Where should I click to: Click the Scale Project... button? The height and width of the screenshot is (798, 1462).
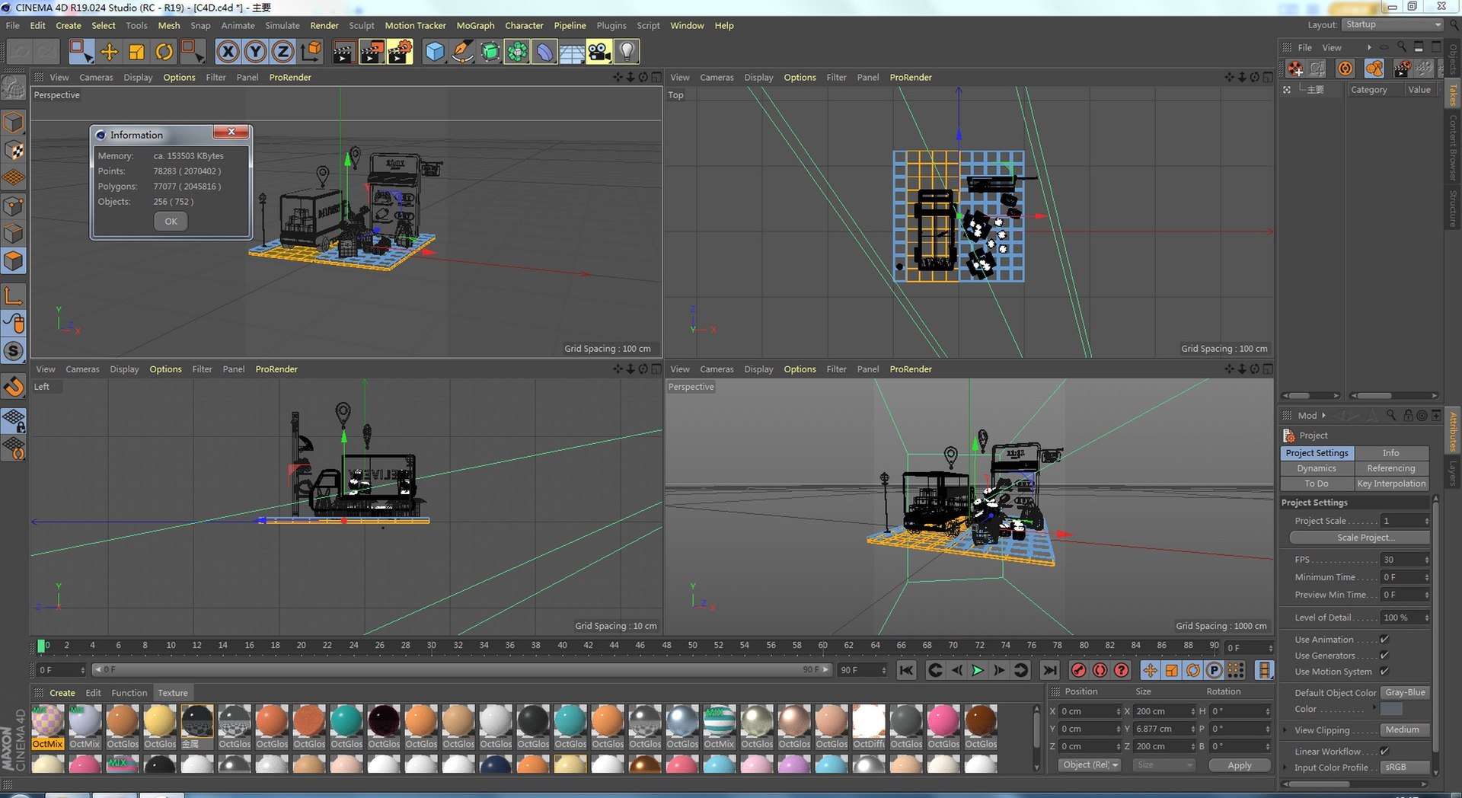pos(1359,538)
